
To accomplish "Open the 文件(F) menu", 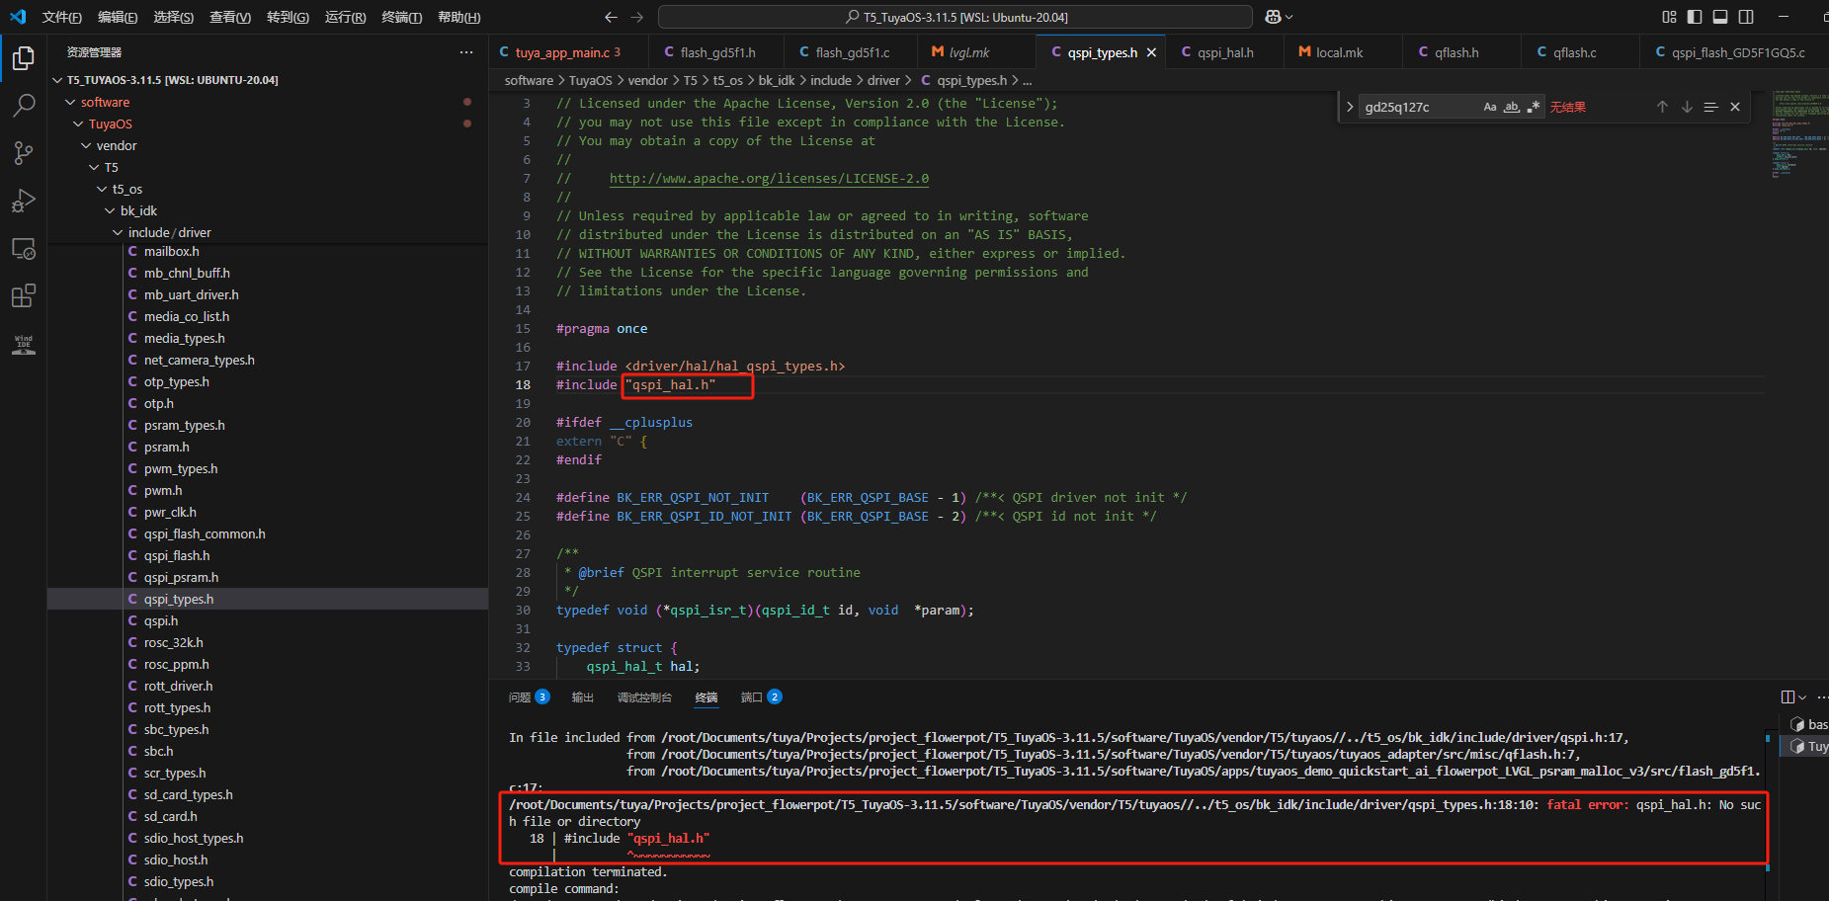I will point(61,17).
